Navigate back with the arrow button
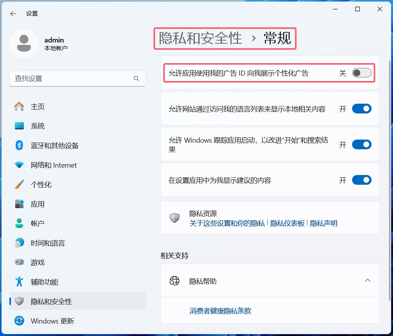 click(13, 13)
